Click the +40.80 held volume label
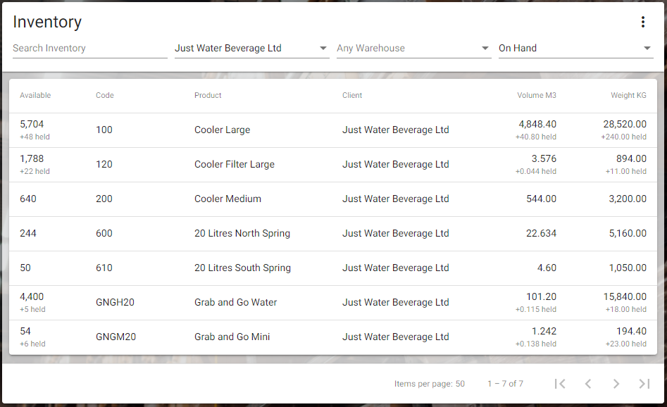The image size is (667, 407). [x=535, y=137]
